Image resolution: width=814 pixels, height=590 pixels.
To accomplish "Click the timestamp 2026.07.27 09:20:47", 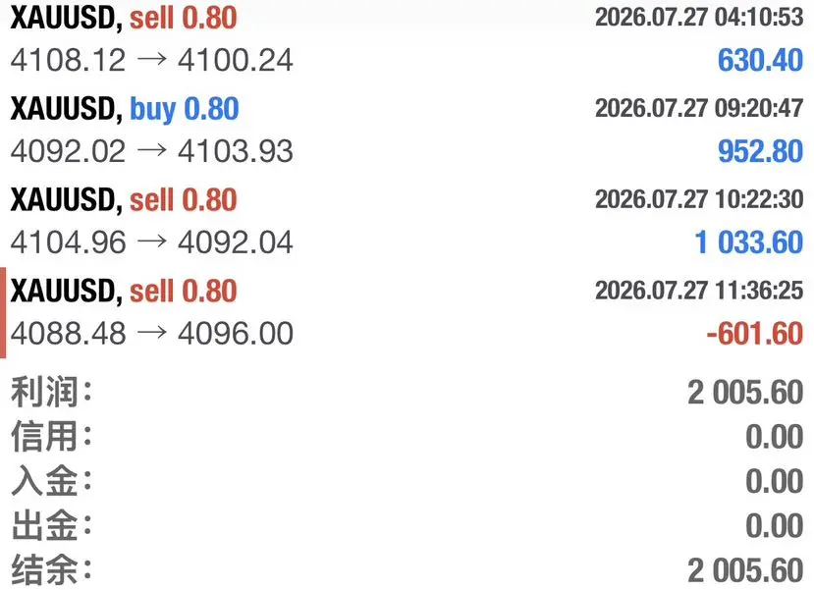I will pyautogui.click(x=699, y=108).
